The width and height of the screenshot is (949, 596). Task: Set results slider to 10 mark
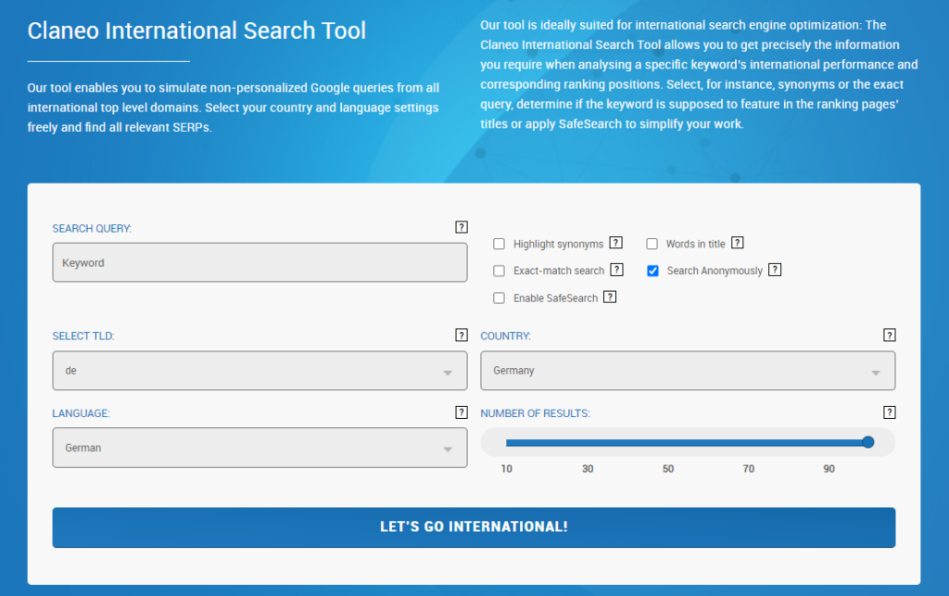pos(507,443)
